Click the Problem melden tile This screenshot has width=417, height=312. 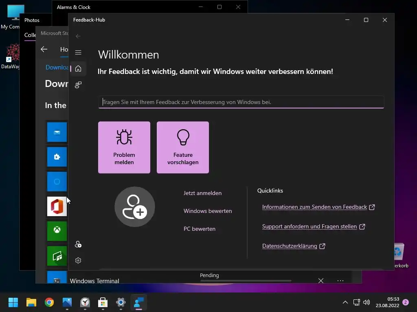click(x=124, y=147)
